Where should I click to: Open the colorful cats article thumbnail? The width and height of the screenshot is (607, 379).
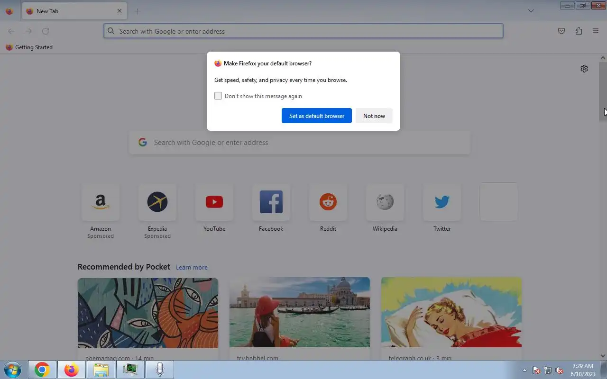coord(148,313)
